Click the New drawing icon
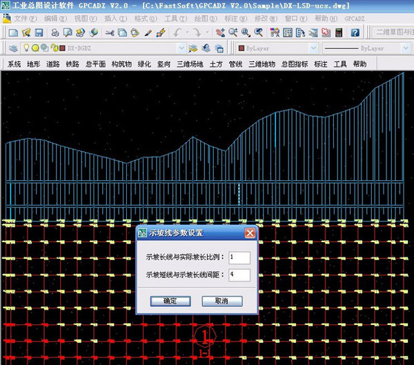 click(x=13, y=32)
